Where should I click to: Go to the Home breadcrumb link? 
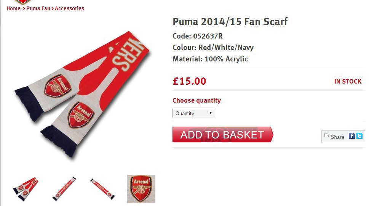pos(13,8)
